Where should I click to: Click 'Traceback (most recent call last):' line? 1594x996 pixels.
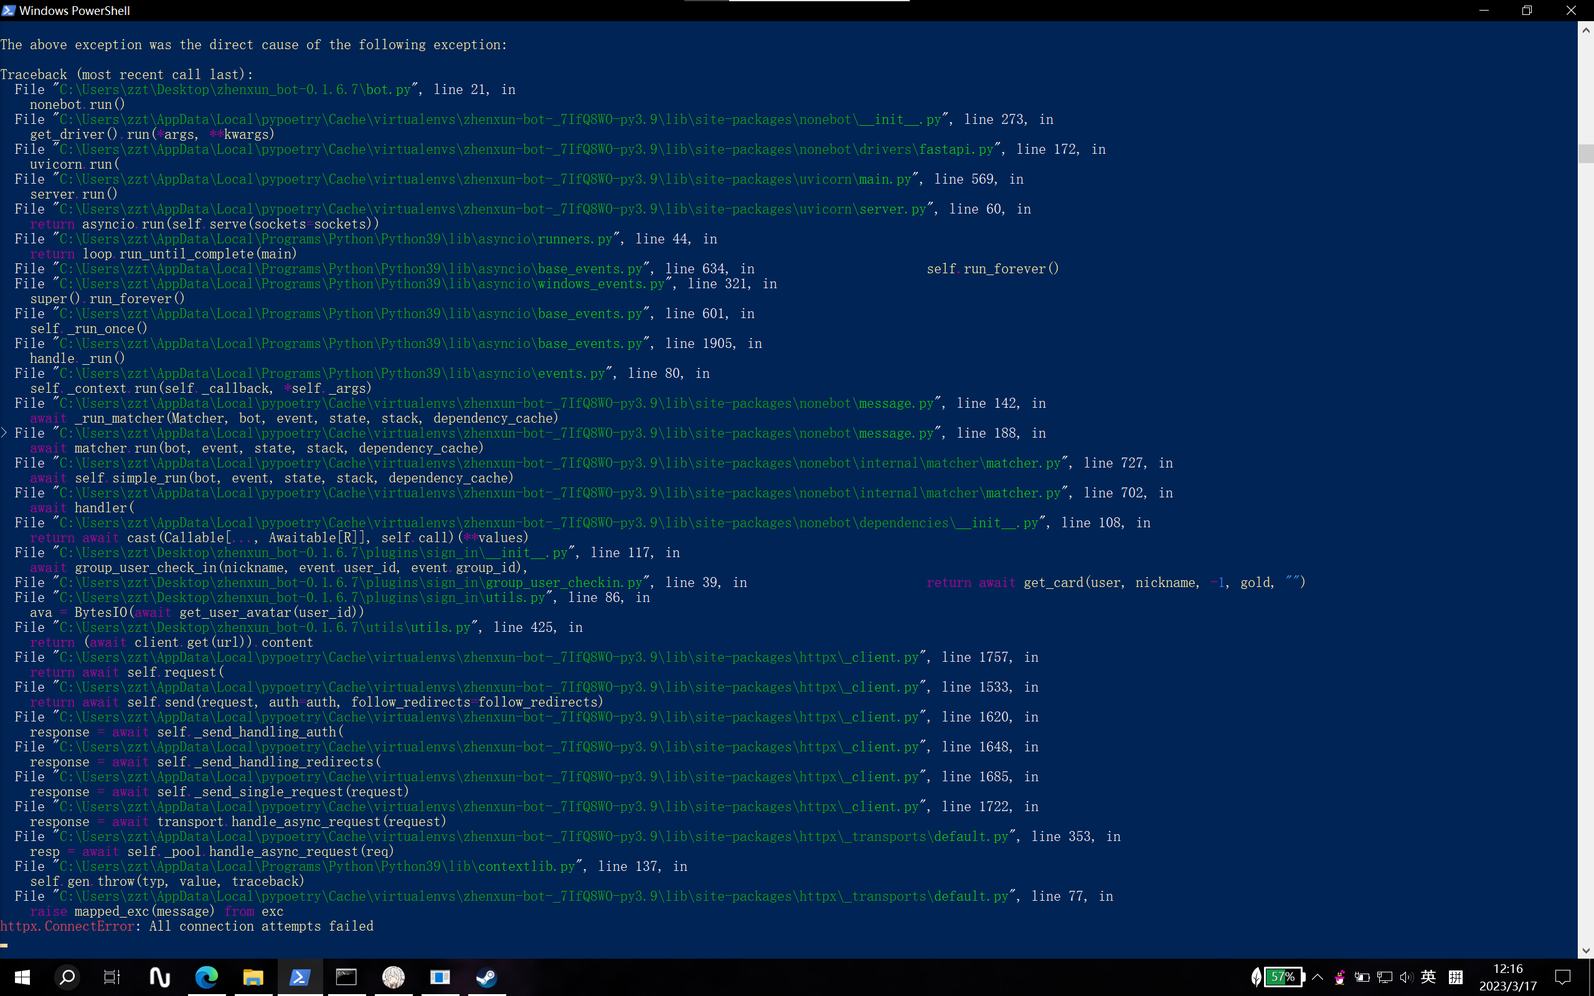click(x=126, y=75)
